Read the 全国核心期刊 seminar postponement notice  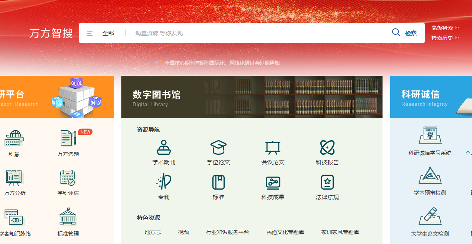(x=222, y=63)
